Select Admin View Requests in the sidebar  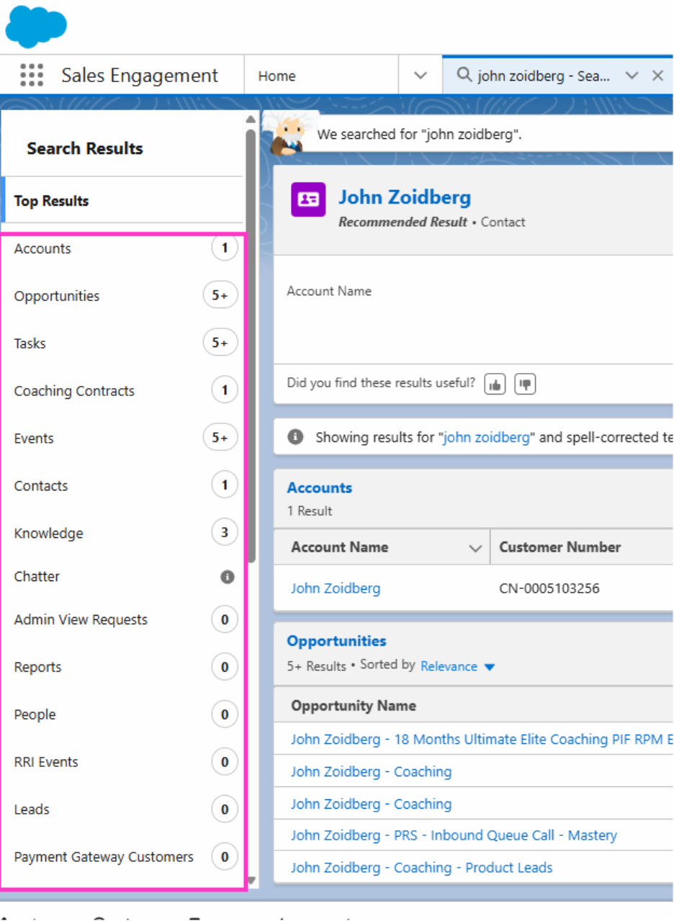[122, 619]
